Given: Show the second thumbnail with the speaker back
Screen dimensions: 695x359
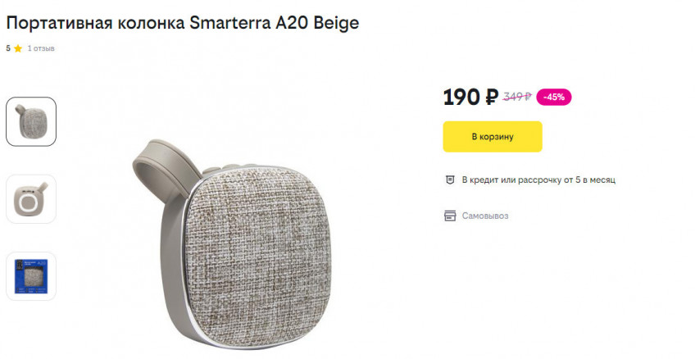Looking at the screenshot, I should pos(31,199).
